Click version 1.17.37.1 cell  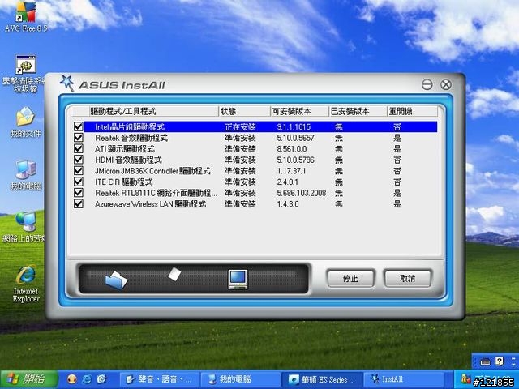[x=291, y=171]
